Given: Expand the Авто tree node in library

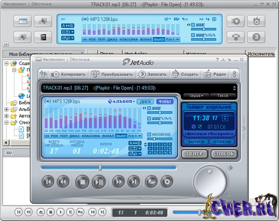Looking at the screenshot, I should (x=6, y=116).
